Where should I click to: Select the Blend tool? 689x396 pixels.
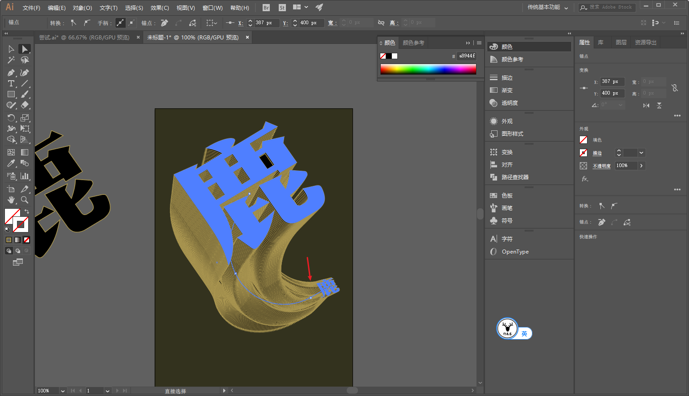(x=25, y=163)
